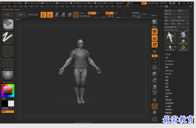Expand the 多边形组 subpalette
The width and height of the screenshot is (196, 128).
(x=168, y=93)
